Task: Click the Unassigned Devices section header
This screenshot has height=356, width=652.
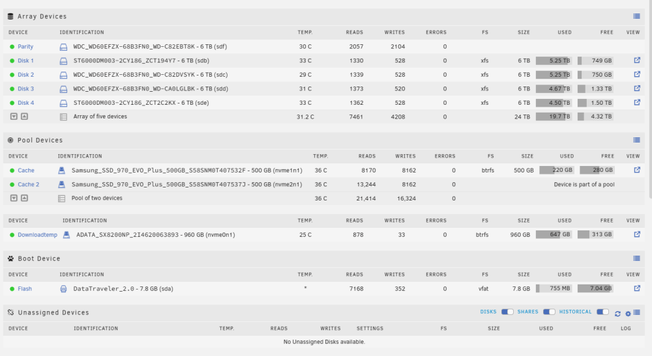Action: 324,312
